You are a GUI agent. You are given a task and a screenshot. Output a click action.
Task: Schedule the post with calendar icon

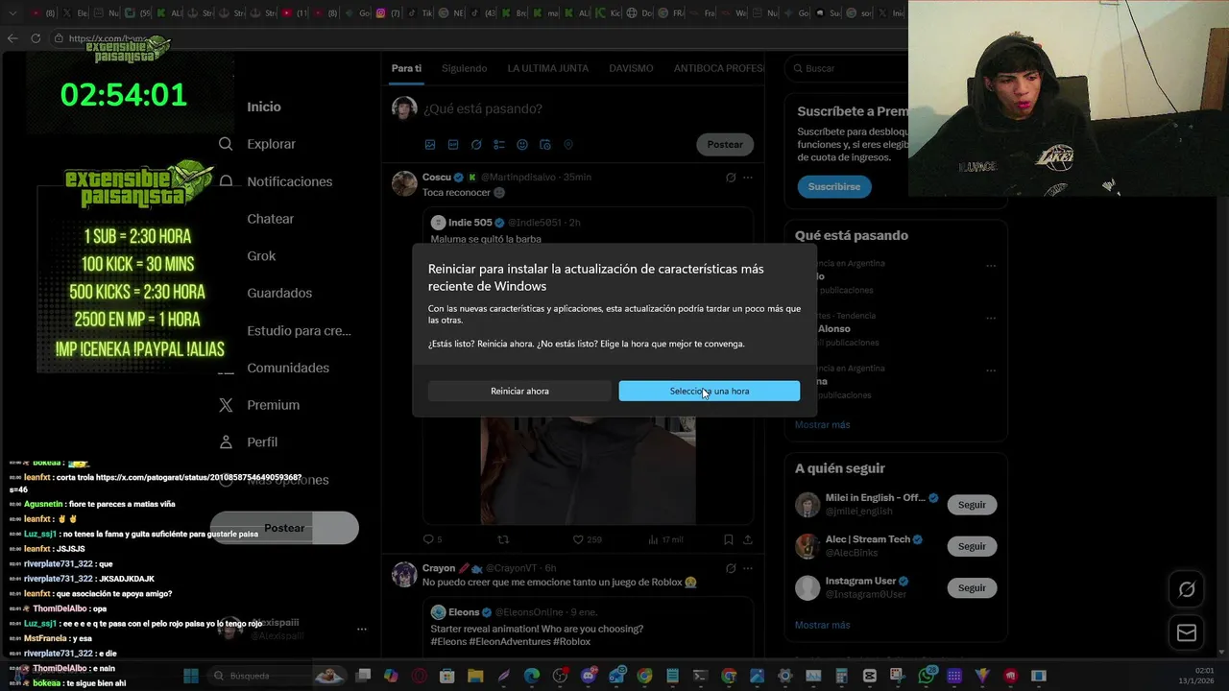[x=545, y=145]
